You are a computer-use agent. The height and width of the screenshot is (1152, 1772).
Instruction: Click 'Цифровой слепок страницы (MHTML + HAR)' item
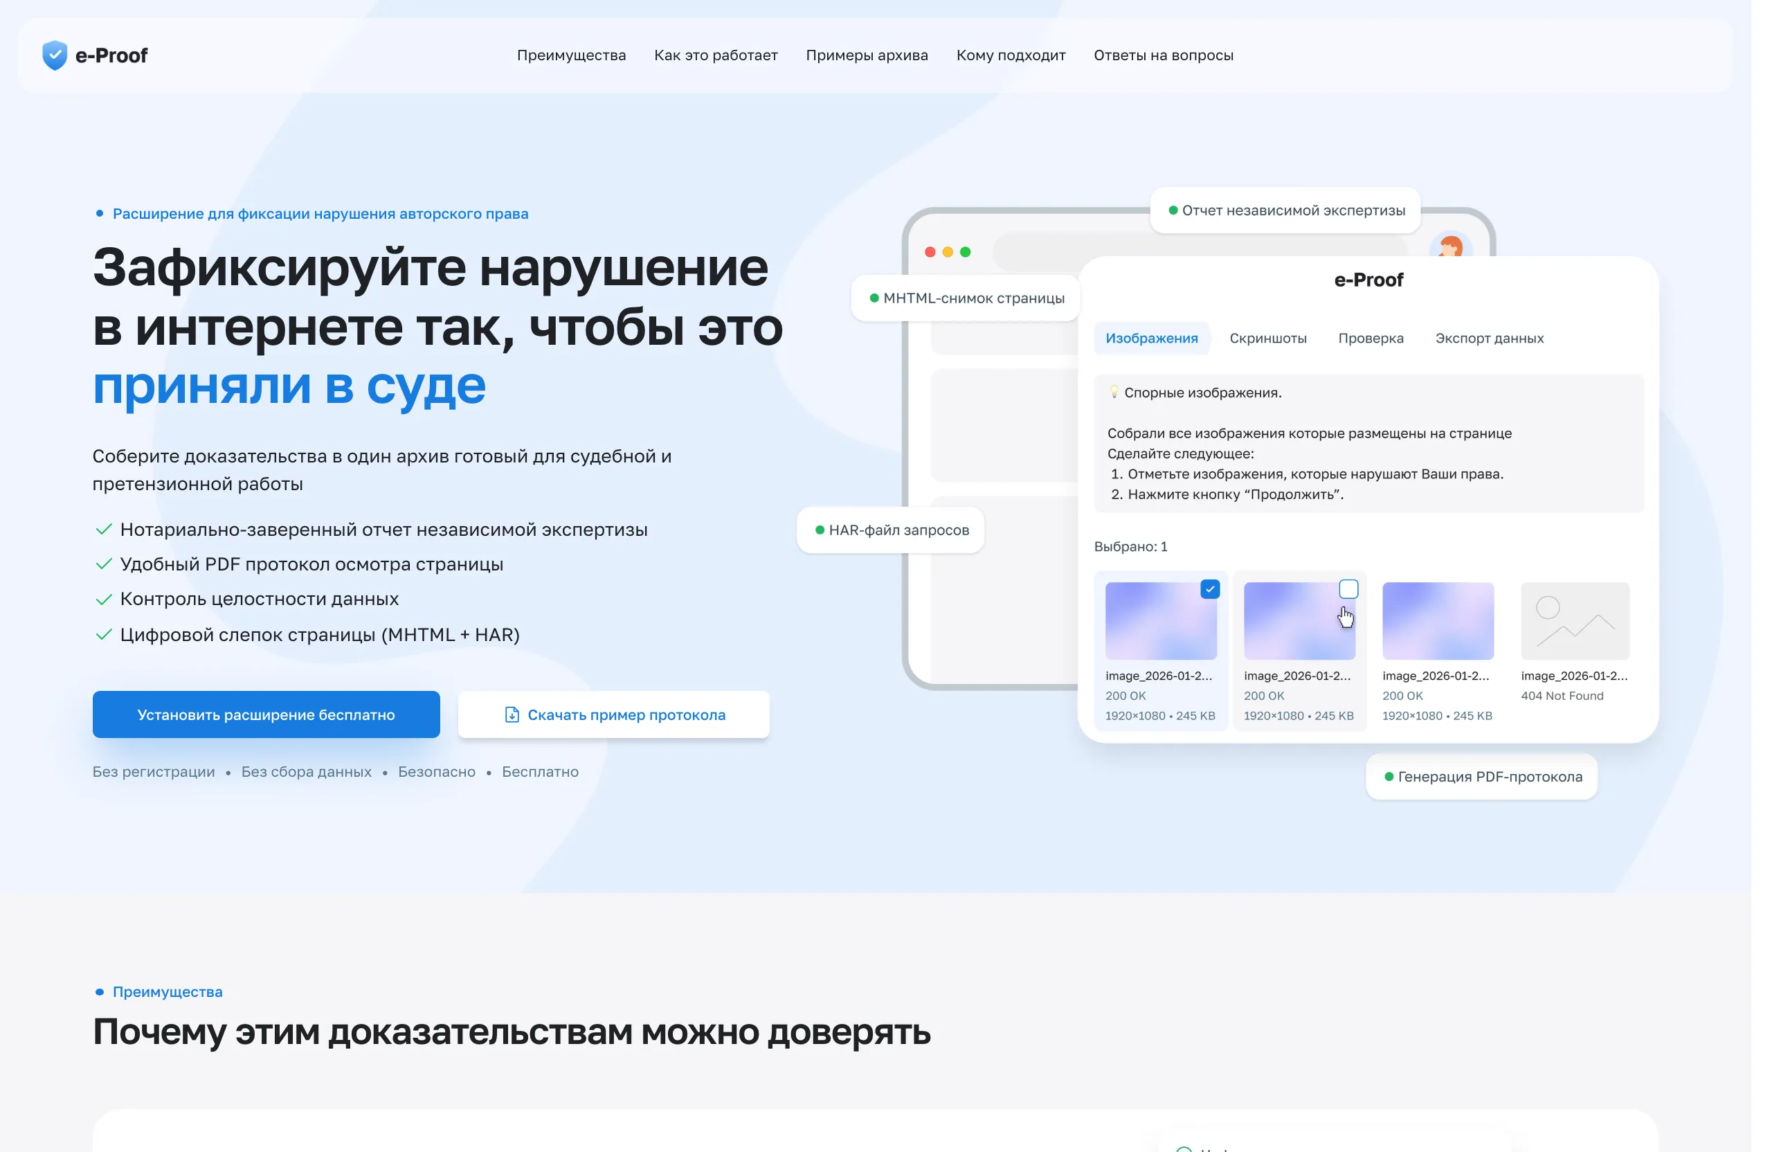[x=319, y=634]
